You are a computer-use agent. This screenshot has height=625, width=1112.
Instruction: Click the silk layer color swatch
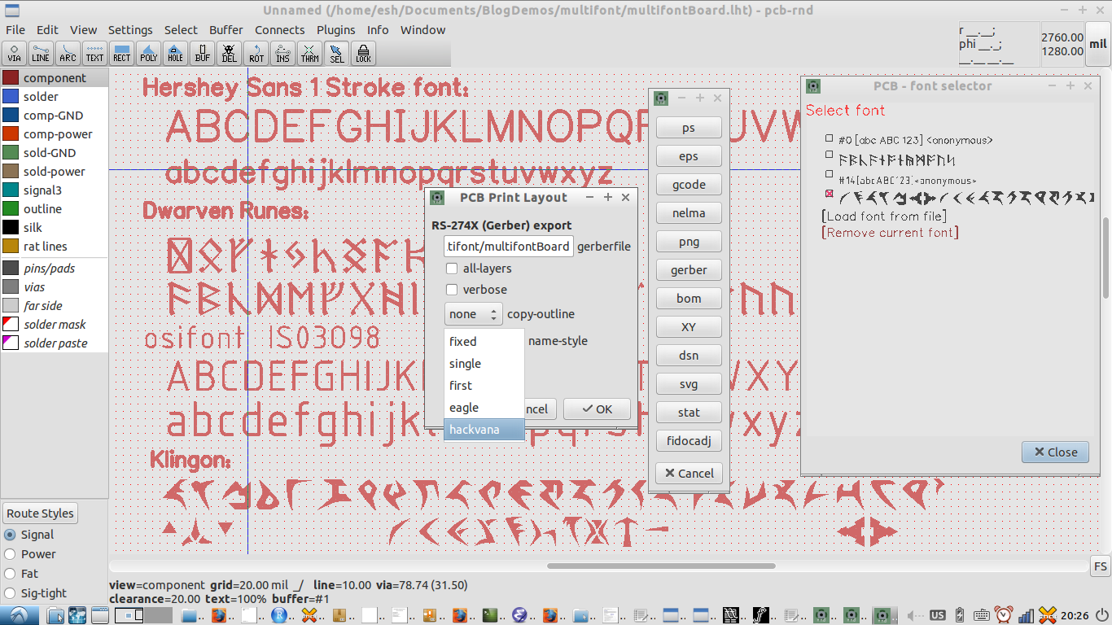(11, 228)
